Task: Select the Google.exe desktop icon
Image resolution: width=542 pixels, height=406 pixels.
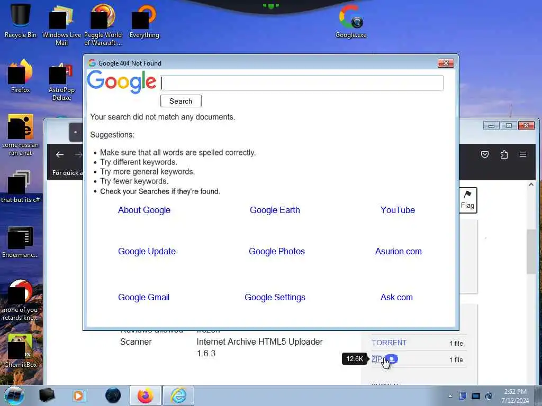Action: [x=351, y=21]
